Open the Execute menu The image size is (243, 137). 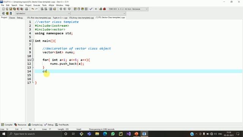[x=37, y=5]
